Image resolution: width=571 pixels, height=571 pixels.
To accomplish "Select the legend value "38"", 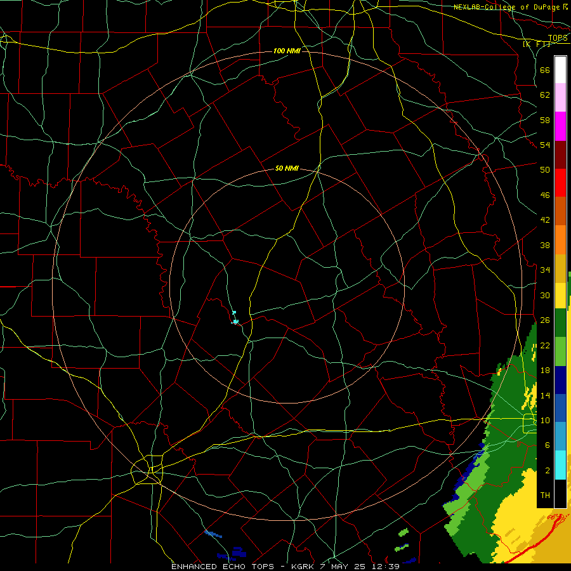I will click(x=545, y=246).
